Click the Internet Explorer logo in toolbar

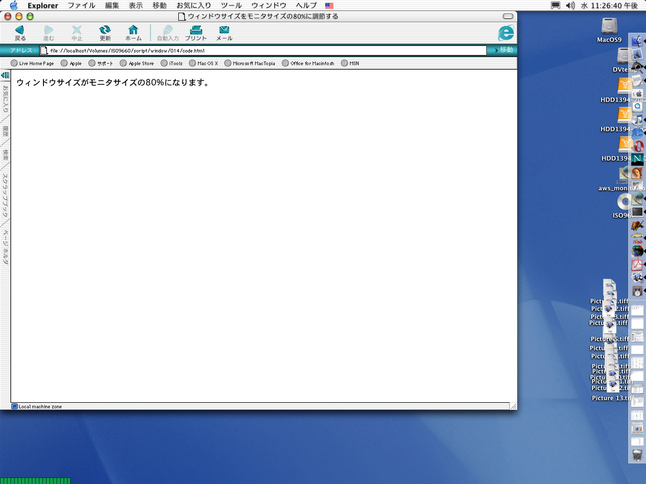click(x=506, y=33)
